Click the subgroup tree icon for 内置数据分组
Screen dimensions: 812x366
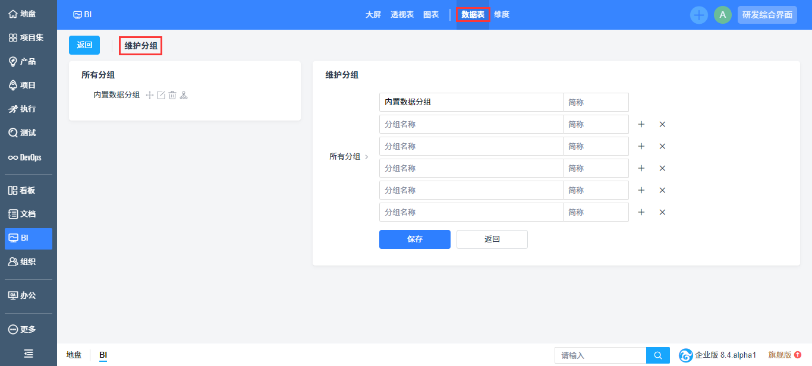184,95
